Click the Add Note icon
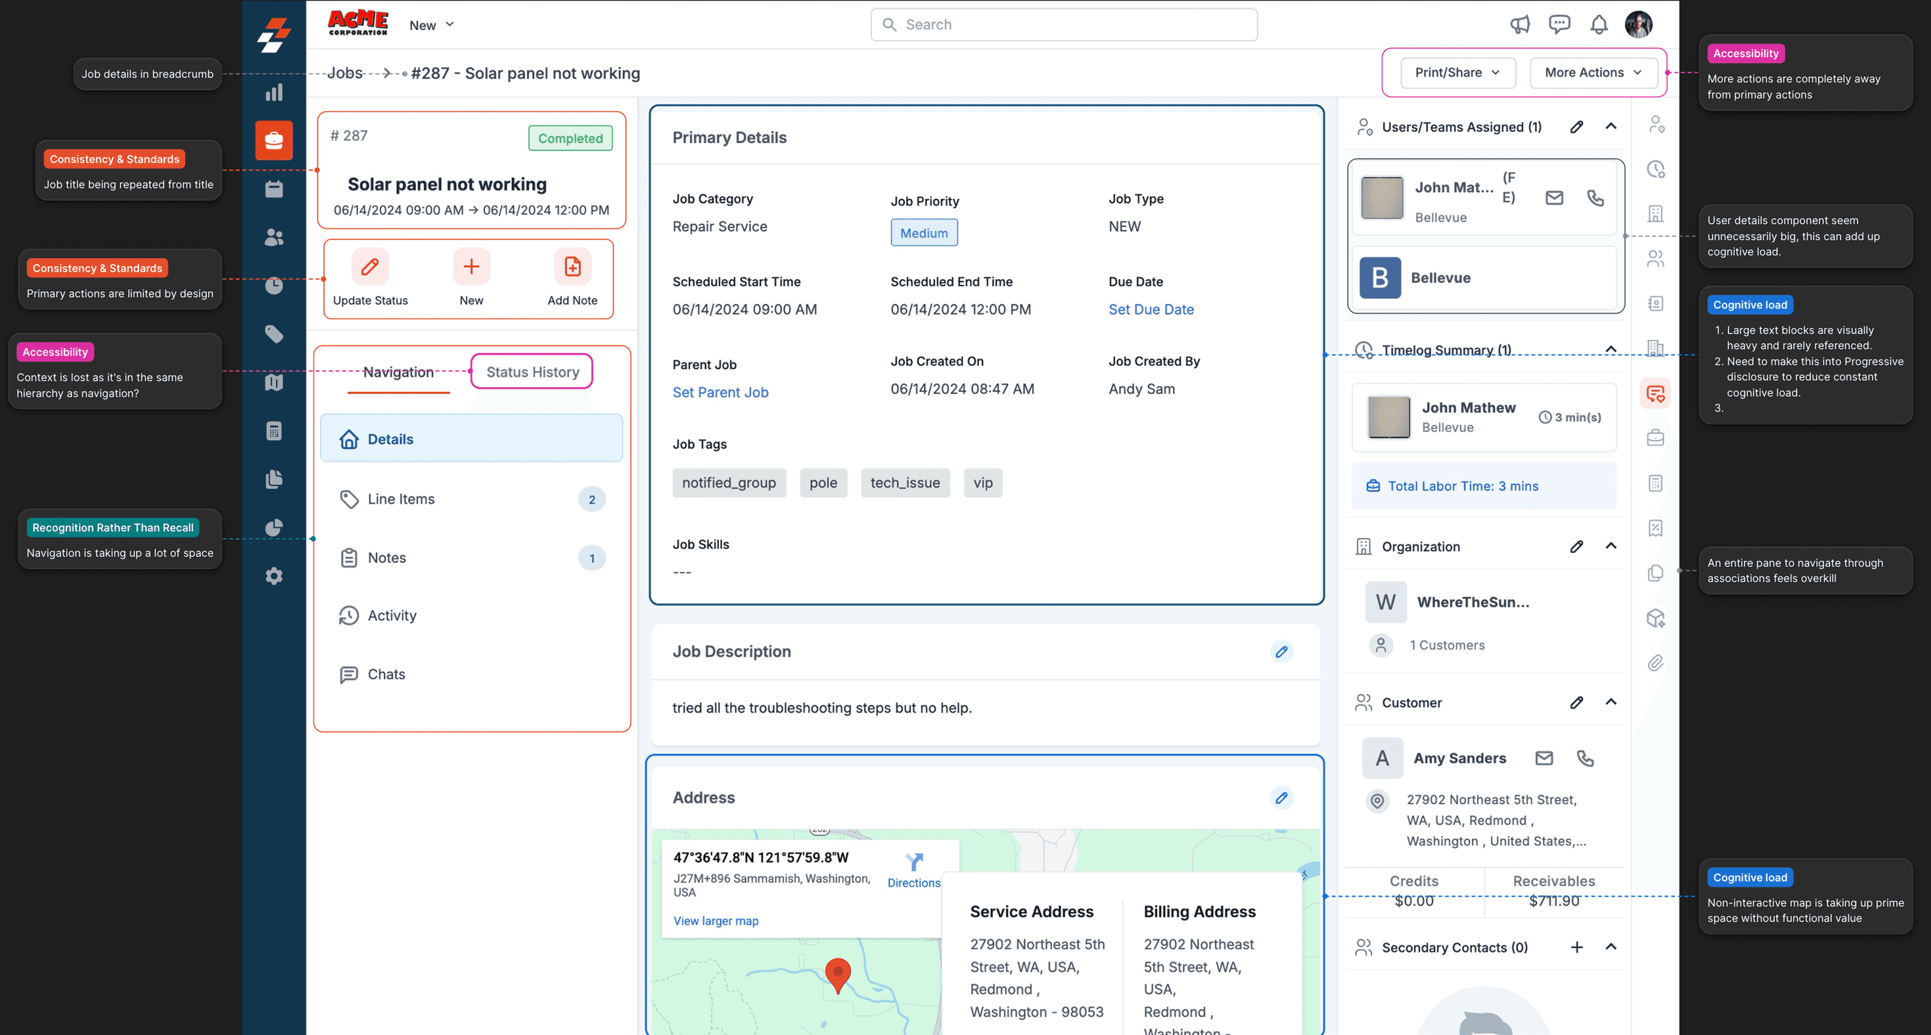 click(x=573, y=267)
